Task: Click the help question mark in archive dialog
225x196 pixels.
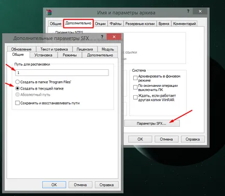Action: (188, 11)
